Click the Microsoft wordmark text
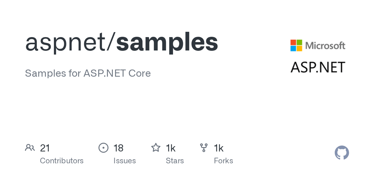 coord(325,46)
